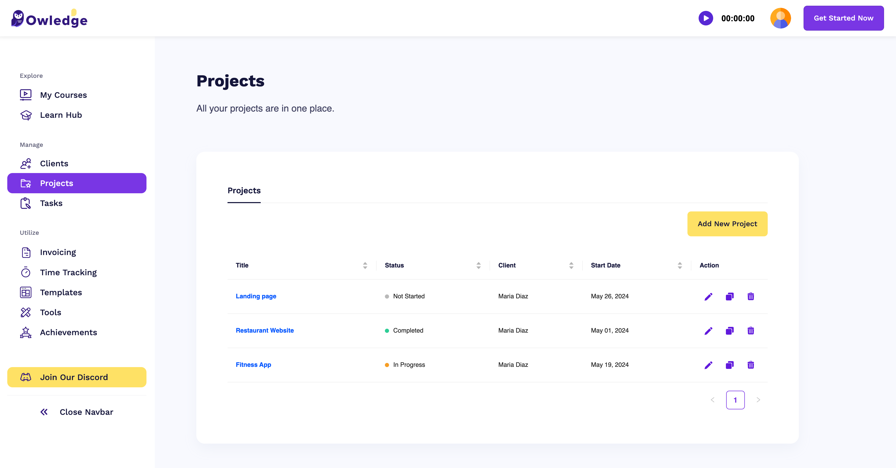Go to next page arrow
896x468 pixels.
(x=758, y=400)
